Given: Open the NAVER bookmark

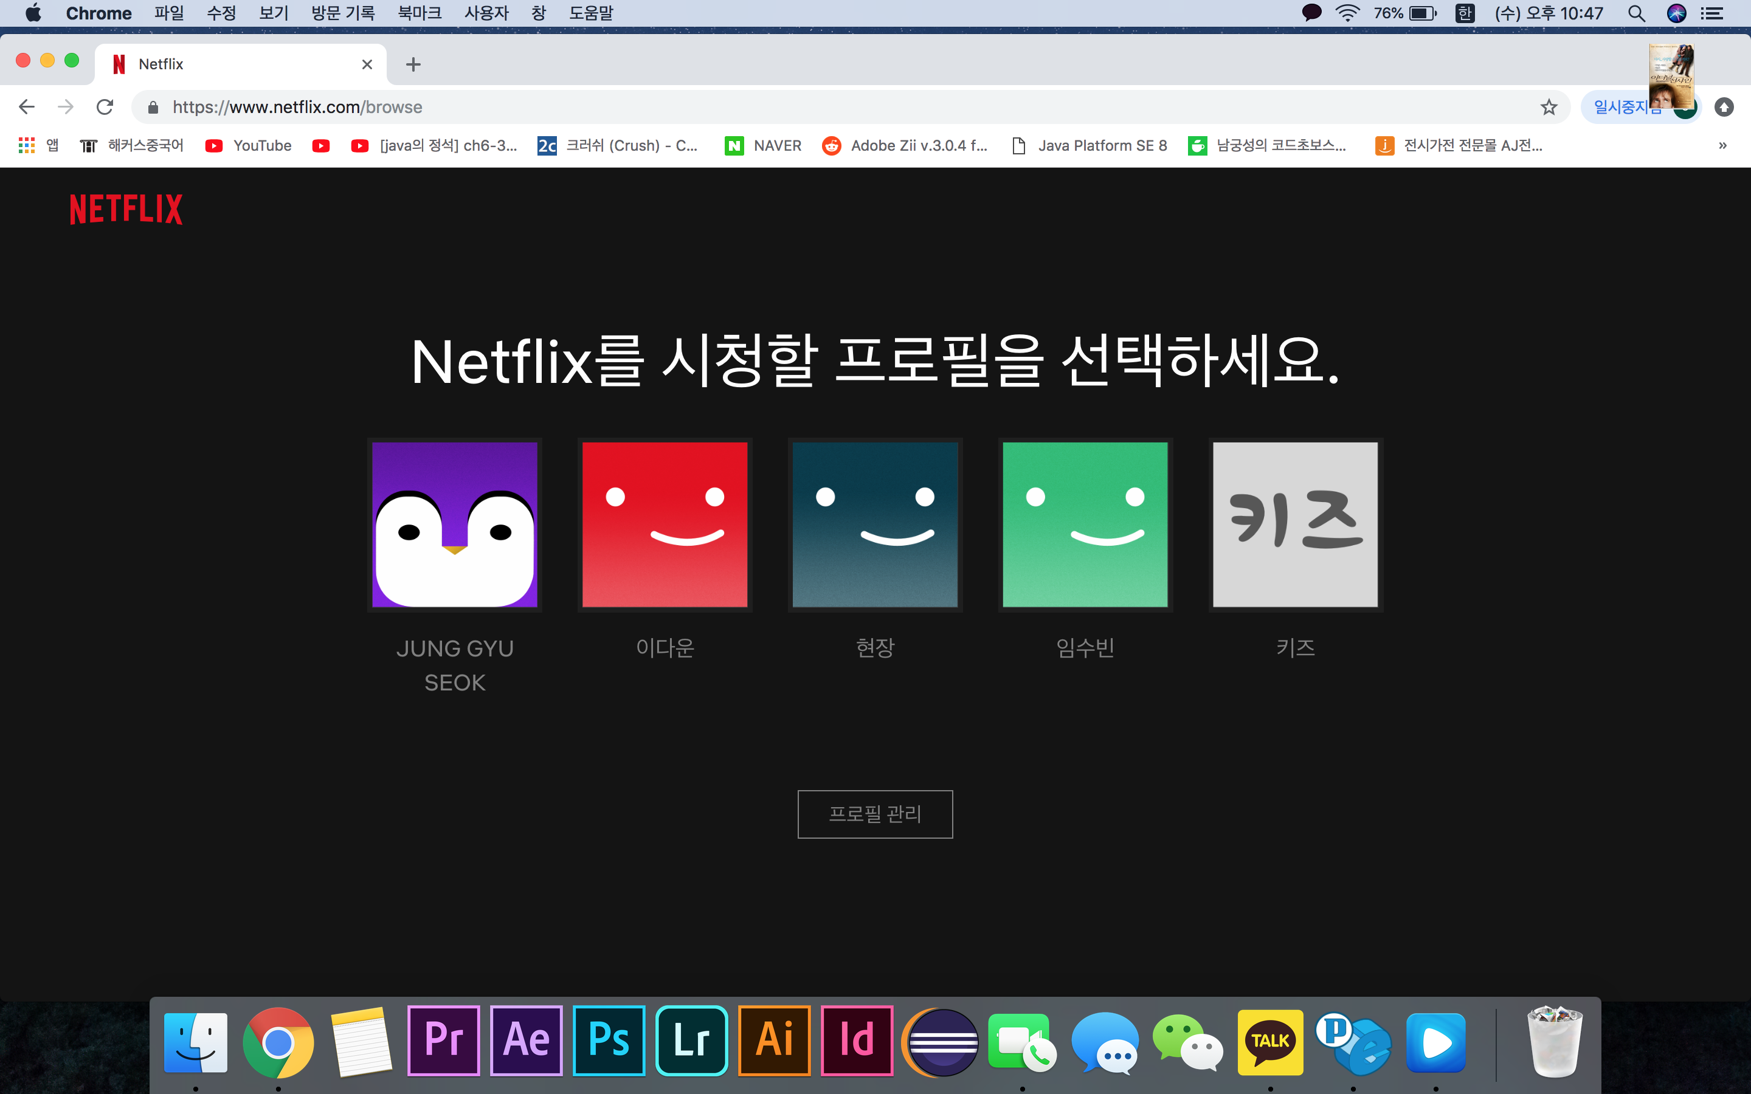Looking at the screenshot, I should [764, 145].
